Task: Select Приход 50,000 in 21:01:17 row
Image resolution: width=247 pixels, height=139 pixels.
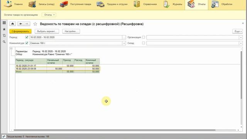Action: pyautogui.click(x=68, y=66)
